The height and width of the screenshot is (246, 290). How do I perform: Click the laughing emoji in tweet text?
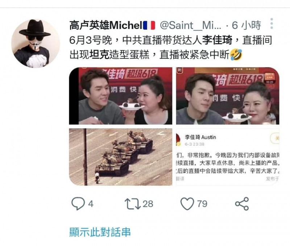(236, 54)
